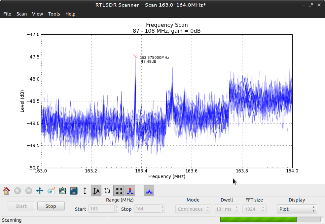Open the Help menu

(x=70, y=14)
